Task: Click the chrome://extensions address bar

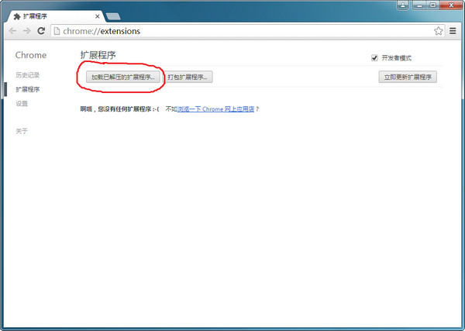Action: point(248,31)
